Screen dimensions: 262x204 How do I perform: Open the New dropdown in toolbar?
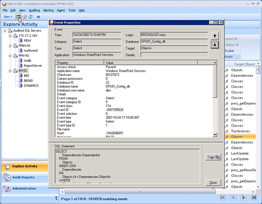8,17
